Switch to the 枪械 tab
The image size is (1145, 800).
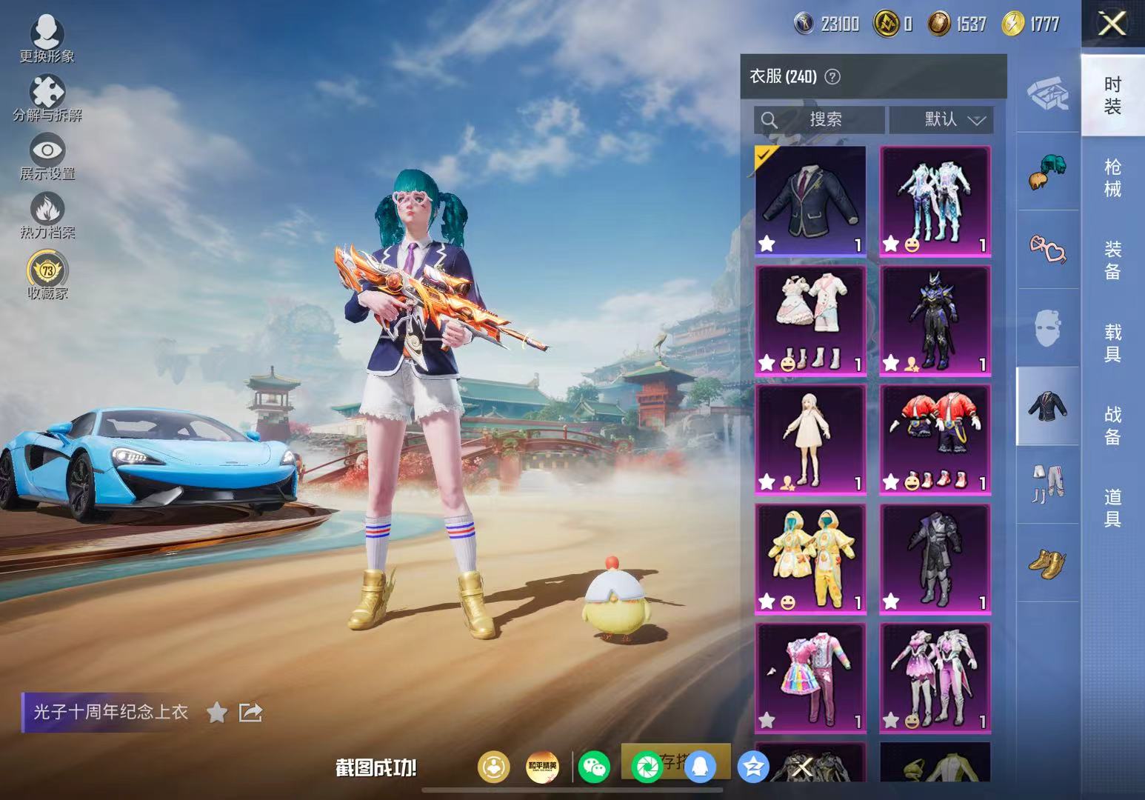[1112, 178]
